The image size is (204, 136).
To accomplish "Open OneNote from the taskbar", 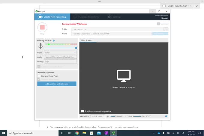I will (106, 133).
